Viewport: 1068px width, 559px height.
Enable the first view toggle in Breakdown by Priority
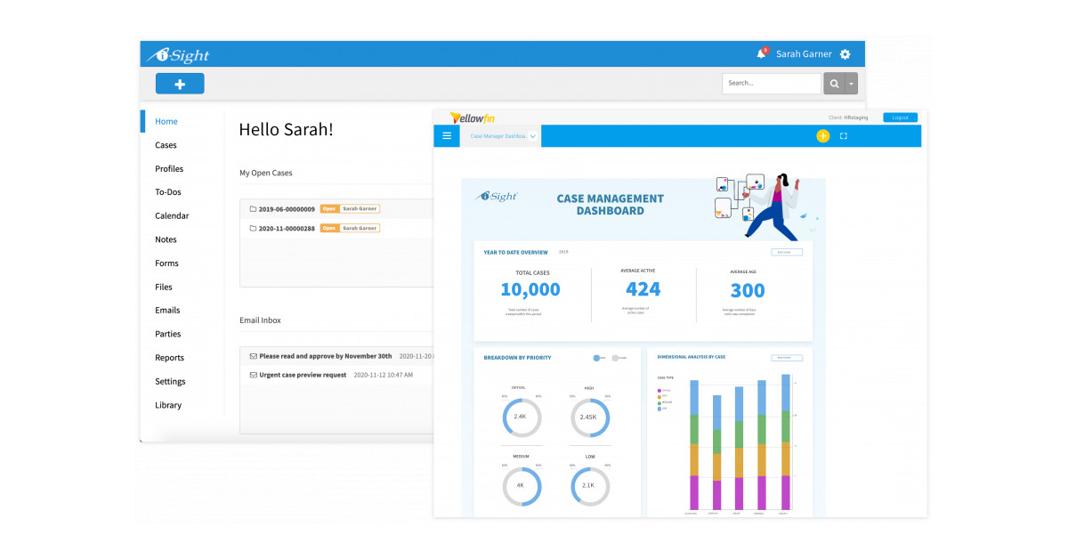[x=596, y=356]
